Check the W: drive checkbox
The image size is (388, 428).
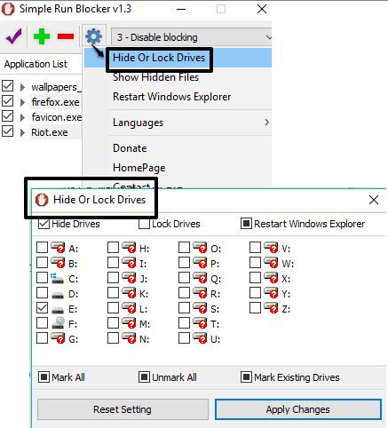coord(255,263)
